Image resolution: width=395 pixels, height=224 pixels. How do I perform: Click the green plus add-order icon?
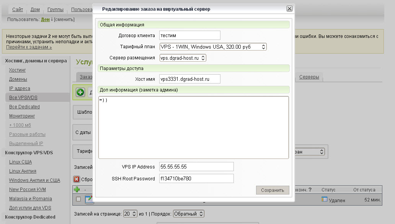(x=80, y=92)
